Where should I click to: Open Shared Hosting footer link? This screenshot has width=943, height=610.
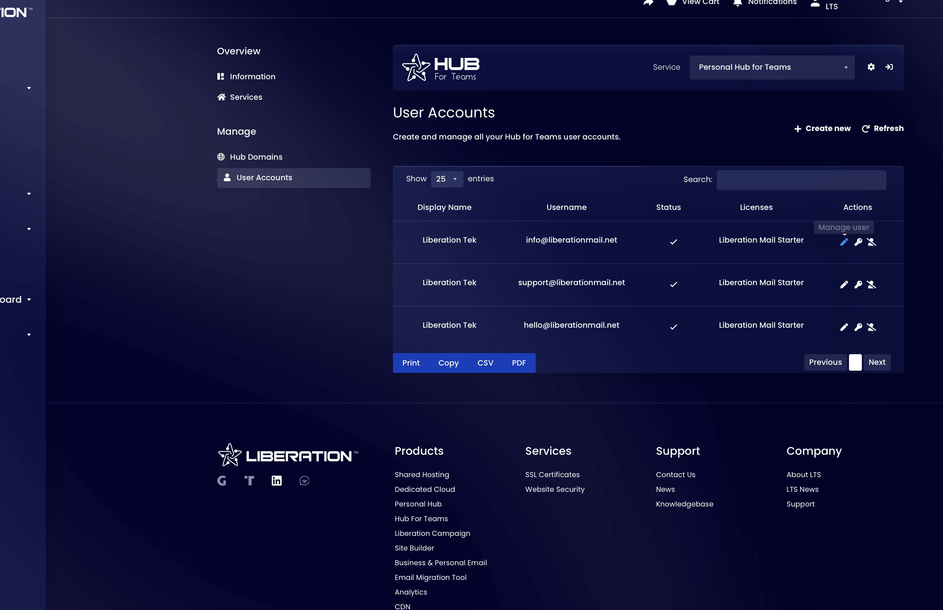422,475
